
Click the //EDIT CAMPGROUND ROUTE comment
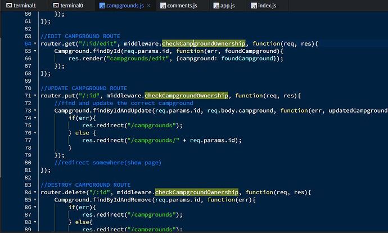tap(80, 36)
